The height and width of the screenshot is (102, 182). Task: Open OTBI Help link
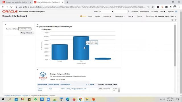(x=155, y=12)
